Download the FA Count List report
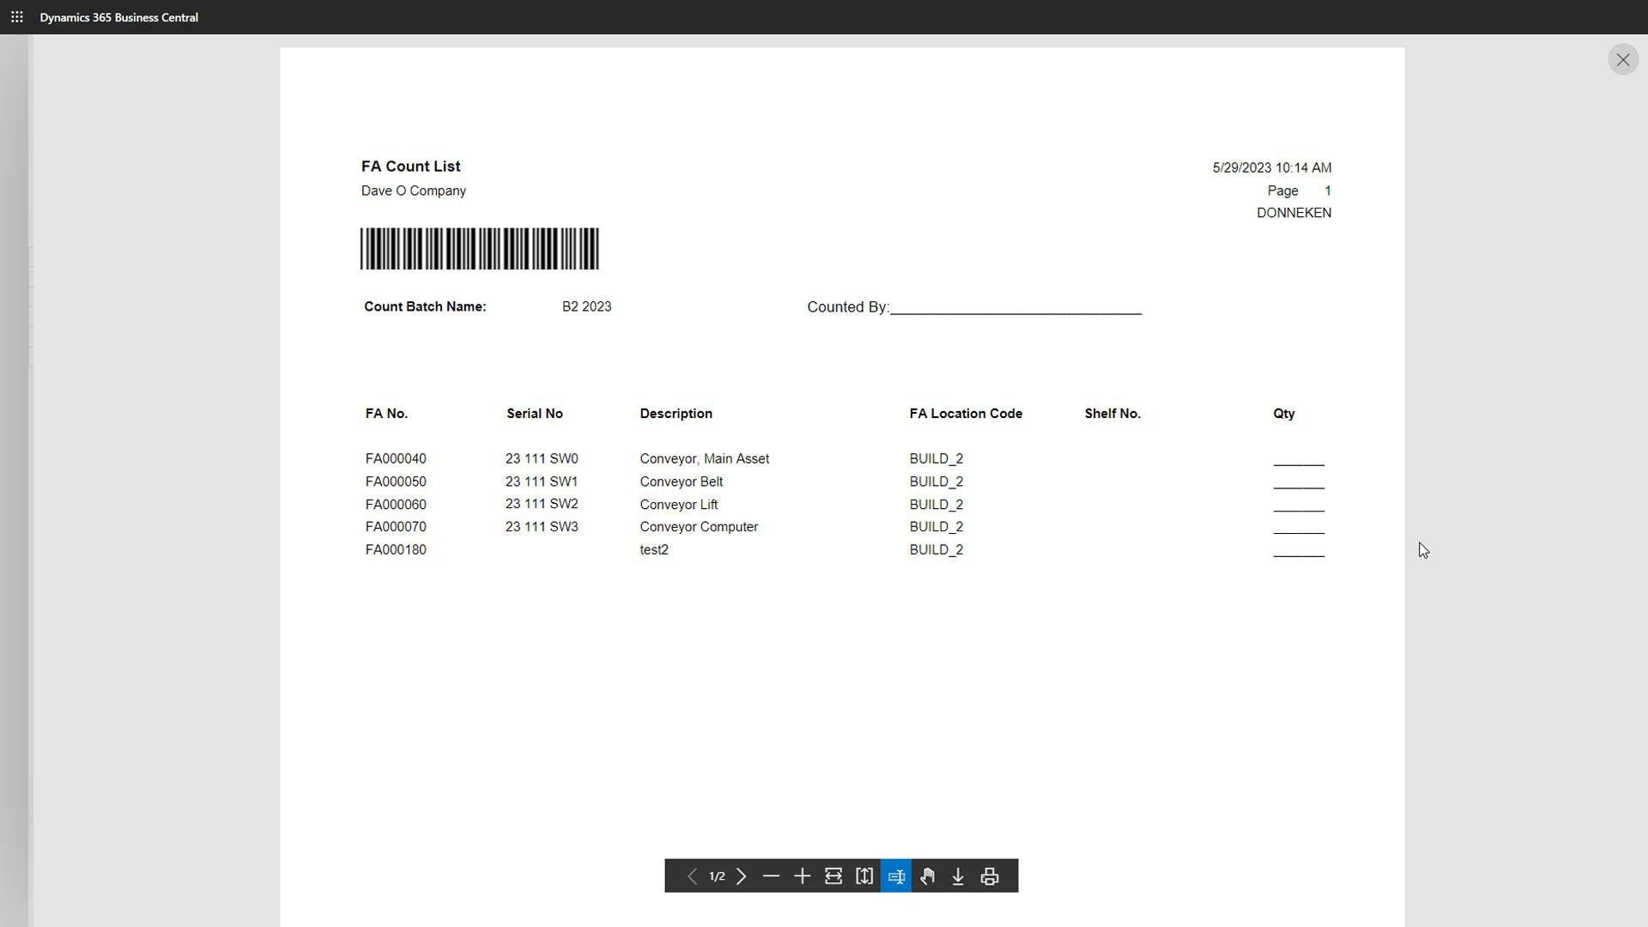This screenshot has width=1648, height=927. (x=958, y=876)
